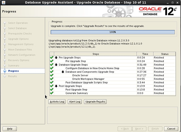Collapse Database and Components Upgrade Step group
181x132 pixels.
coord(63,72)
